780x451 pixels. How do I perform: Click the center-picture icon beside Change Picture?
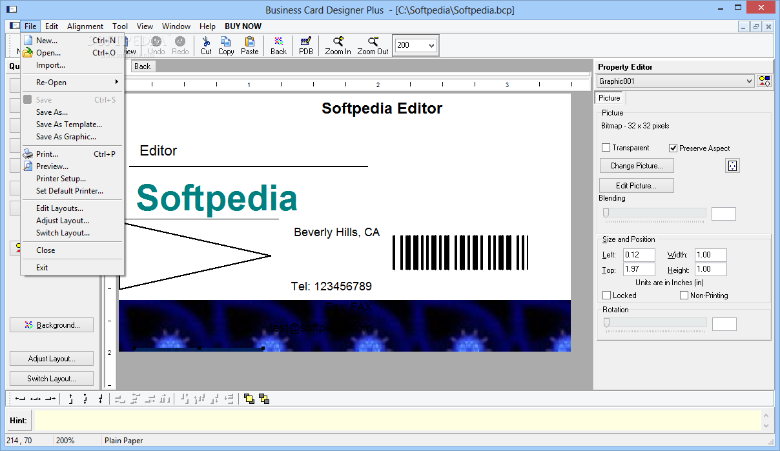tap(732, 166)
